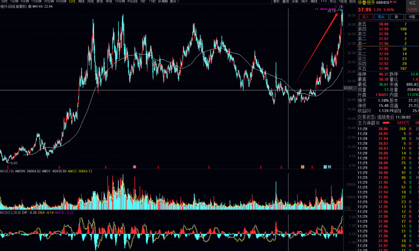
Task: Open the 预警 alert button
Action: tap(412, 17)
